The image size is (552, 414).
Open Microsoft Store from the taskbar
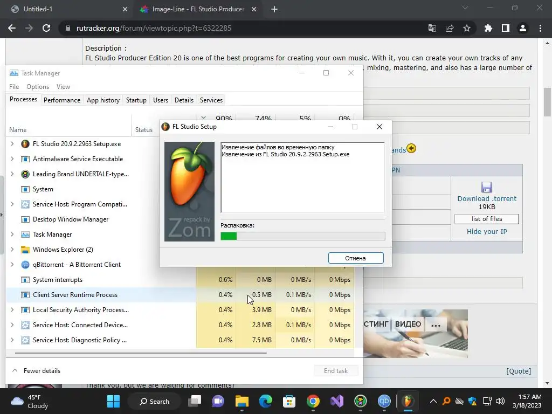tap(289, 401)
